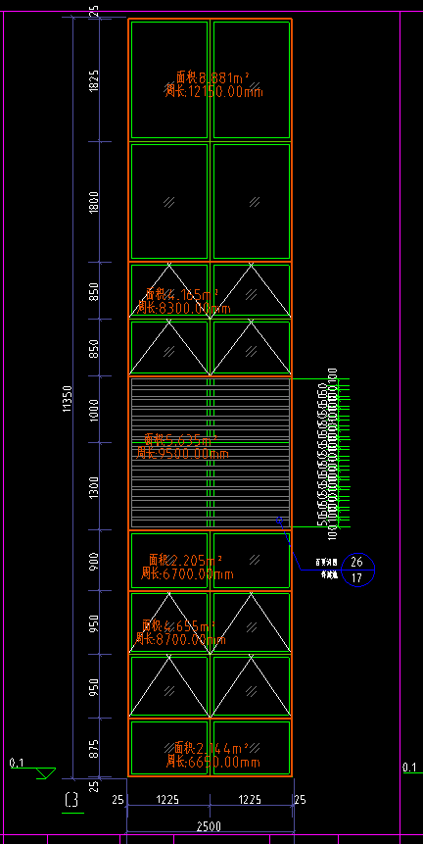Click the 1825 vertical dimension text

94,80
